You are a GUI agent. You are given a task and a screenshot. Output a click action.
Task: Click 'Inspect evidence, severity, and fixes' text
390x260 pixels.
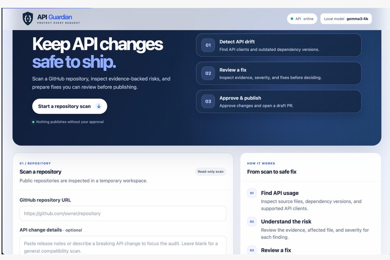pos(270,77)
